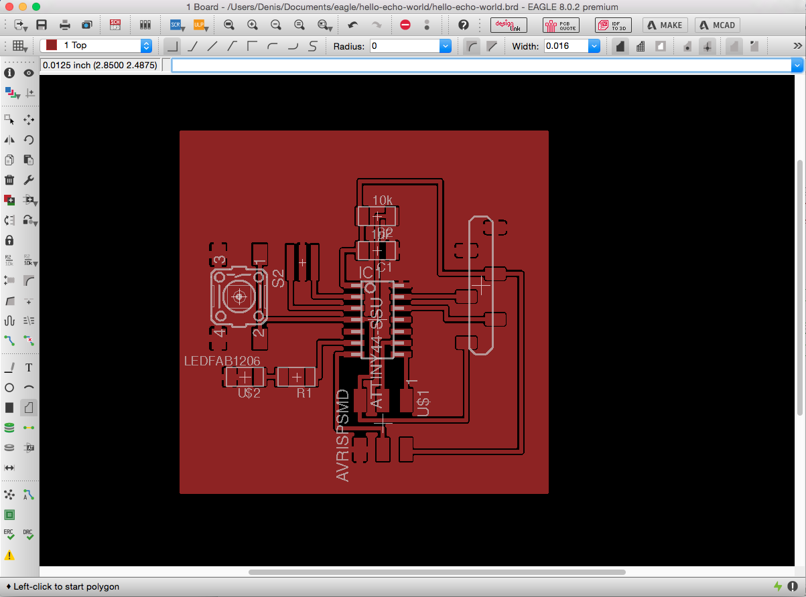This screenshot has width=806, height=597.
Task: Select the Line draw tool
Action: point(9,367)
